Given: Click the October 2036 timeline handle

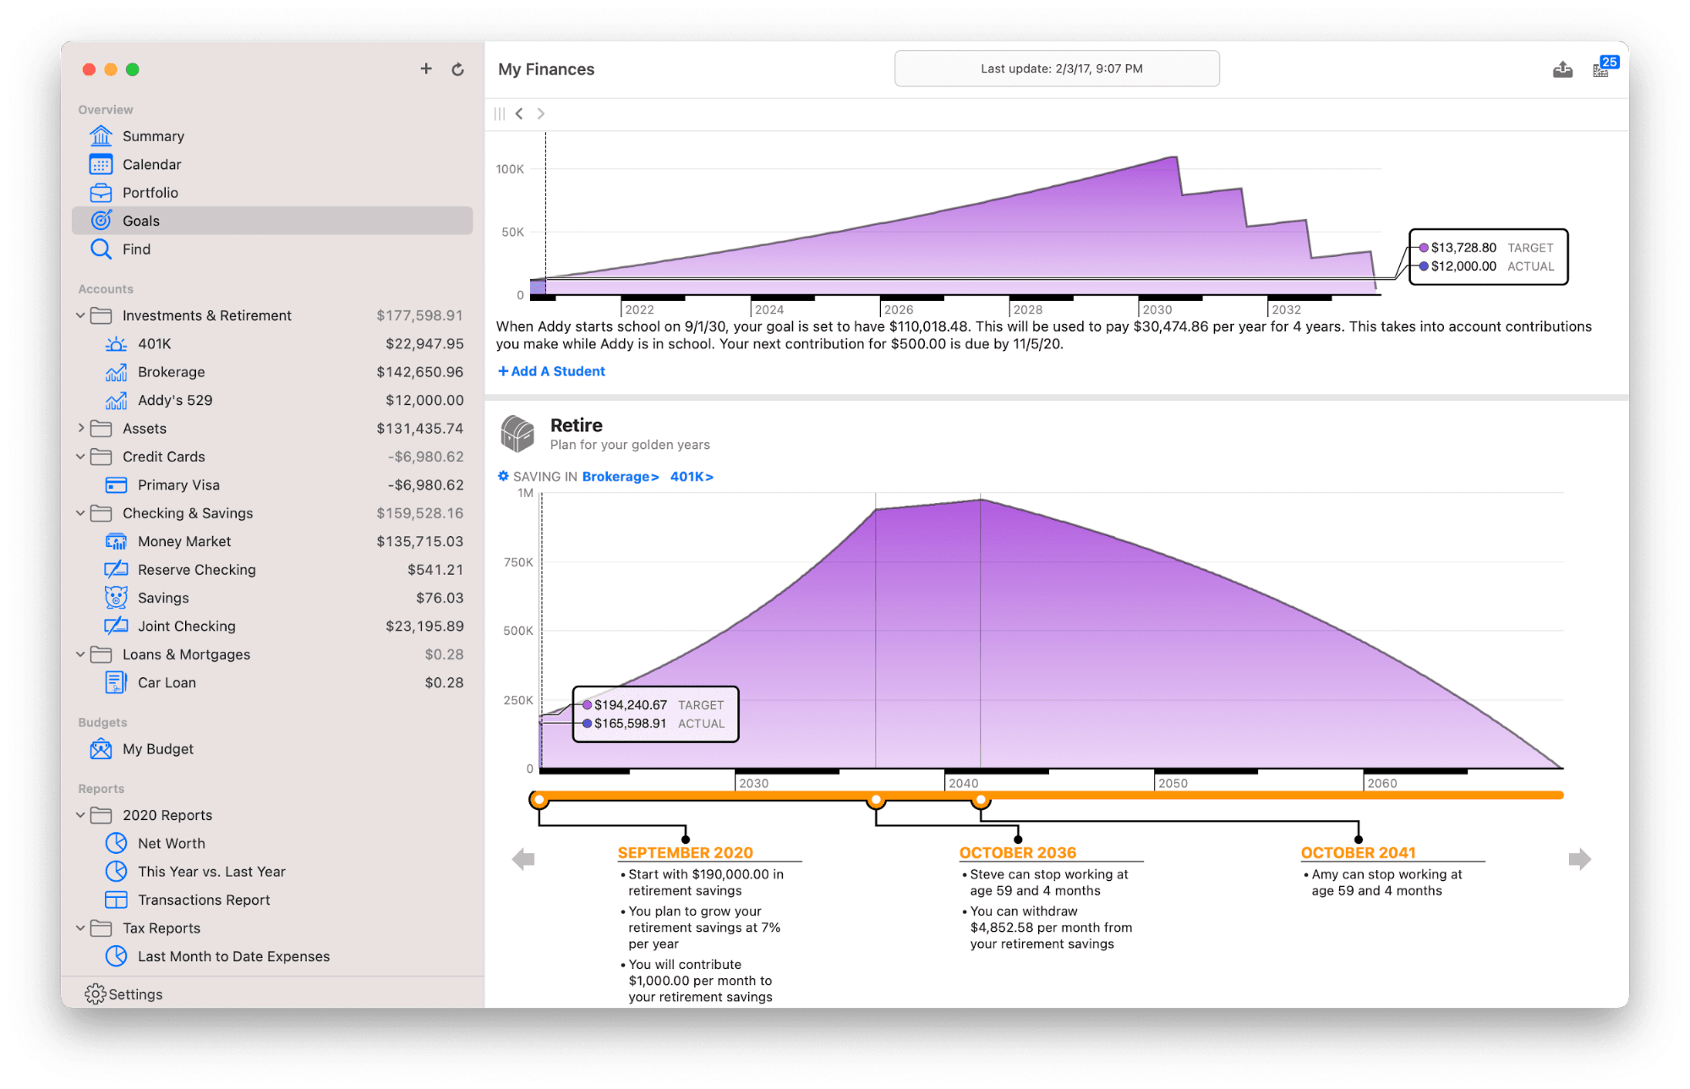Looking at the screenshot, I should click(876, 799).
